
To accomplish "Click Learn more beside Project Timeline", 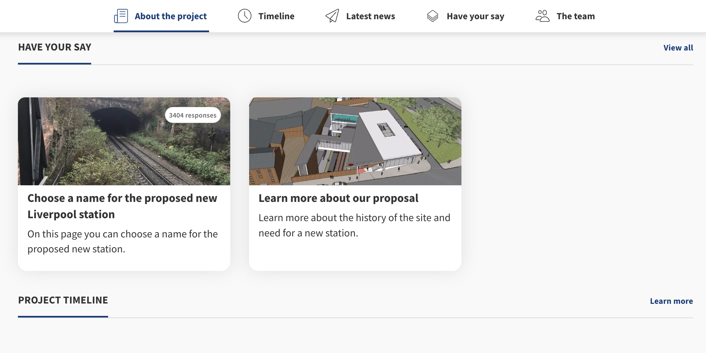I will click(x=671, y=301).
